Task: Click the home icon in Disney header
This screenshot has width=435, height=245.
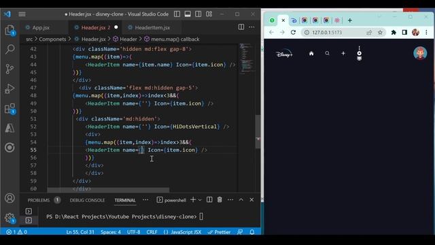Action: pos(311,53)
